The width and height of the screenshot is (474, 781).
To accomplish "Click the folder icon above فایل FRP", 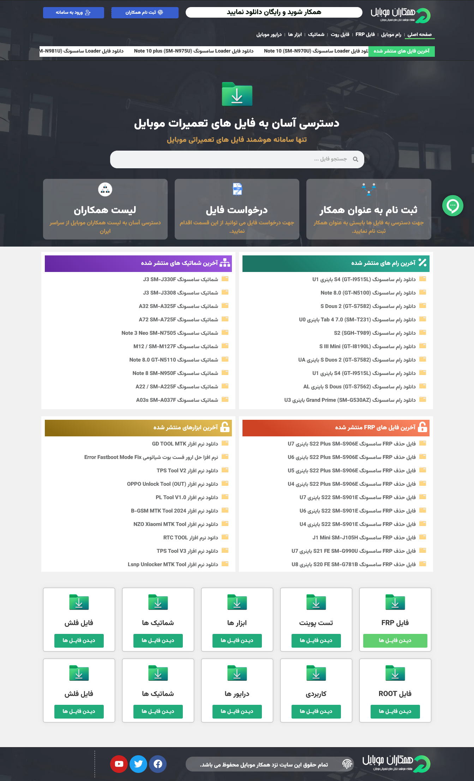I will coord(395,602).
